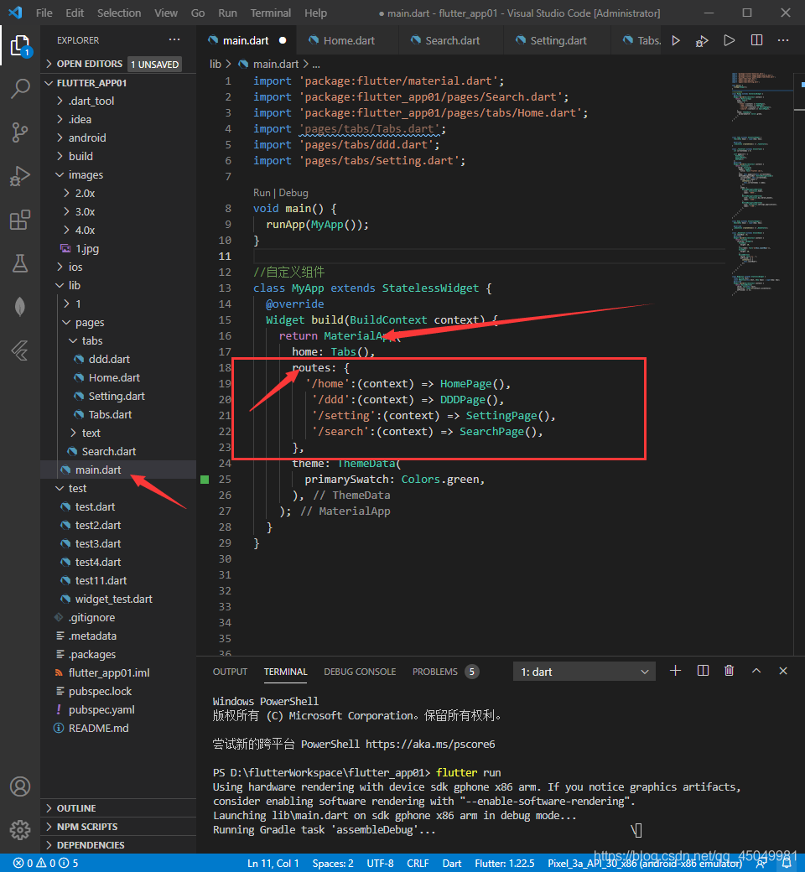The height and width of the screenshot is (872, 805).
Task: Select the Pixel_3a emulator device in status bar
Action: click(645, 863)
